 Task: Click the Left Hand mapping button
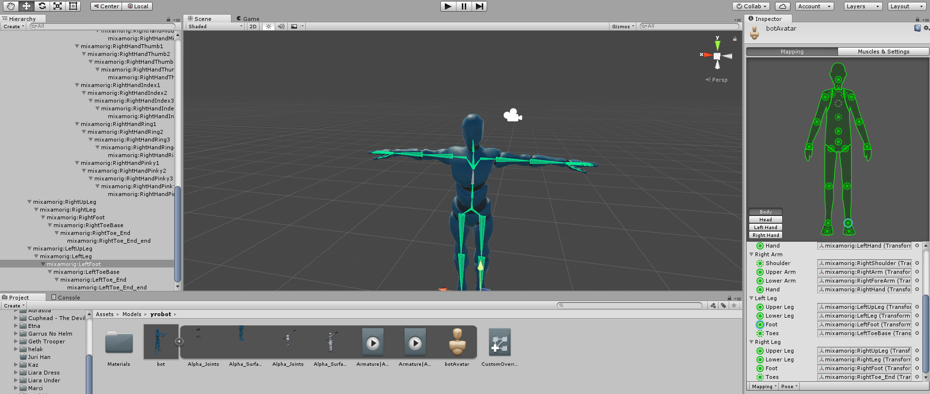[x=766, y=228]
